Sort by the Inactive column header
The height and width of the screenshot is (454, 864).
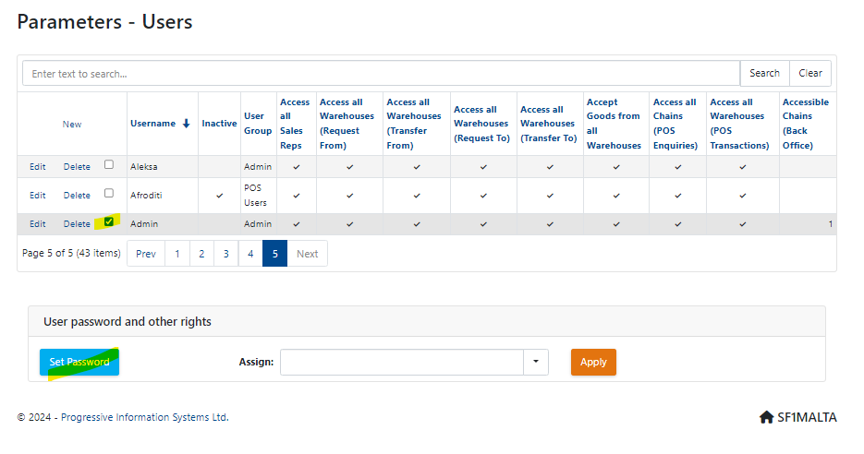pos(219,124)
